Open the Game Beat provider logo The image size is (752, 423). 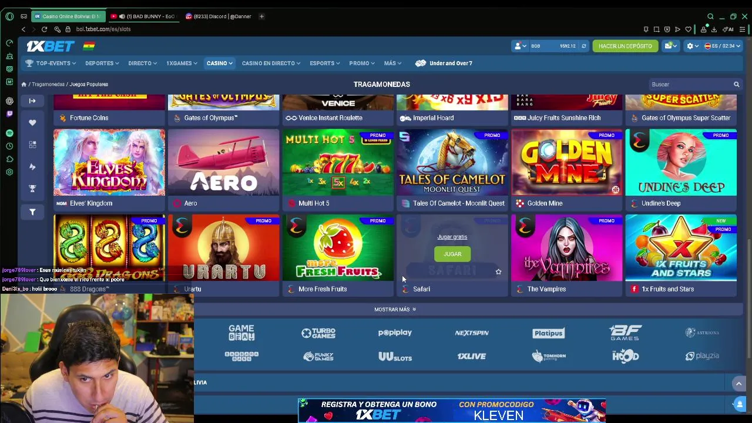pos(241,333)
